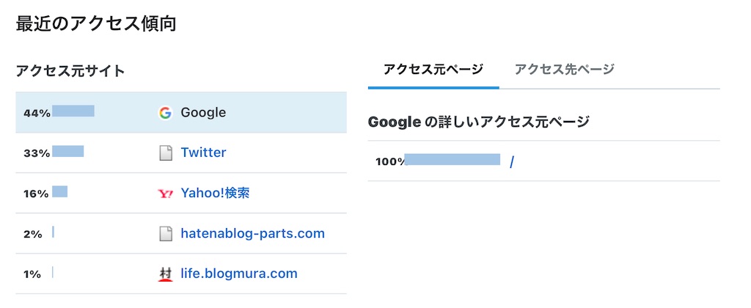Click the Google logo icon
Image resolution: width=751 pixels, height=308 pixels.
(x=165, y=113)
